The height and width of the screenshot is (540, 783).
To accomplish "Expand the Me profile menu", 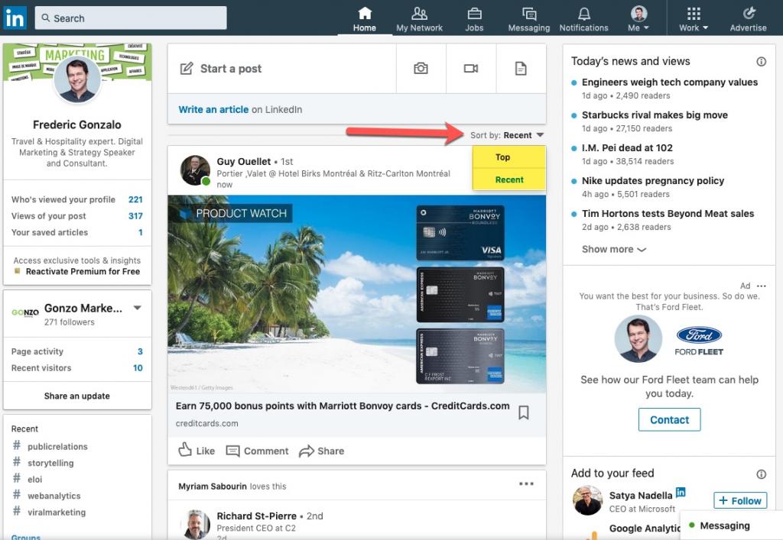I will point(638,19).
